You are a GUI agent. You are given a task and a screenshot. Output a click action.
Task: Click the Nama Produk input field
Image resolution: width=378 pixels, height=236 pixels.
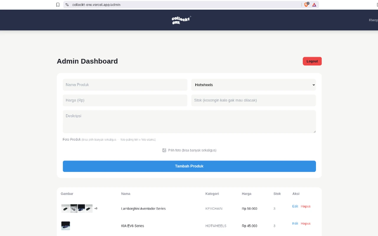[x=125, y=85]
